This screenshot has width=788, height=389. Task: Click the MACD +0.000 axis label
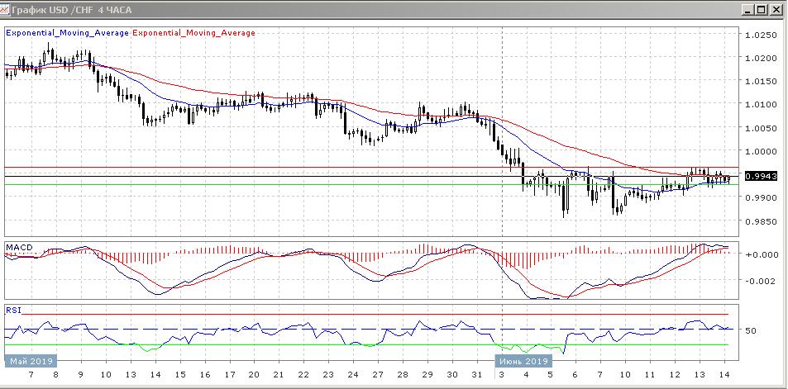[758, 254]
